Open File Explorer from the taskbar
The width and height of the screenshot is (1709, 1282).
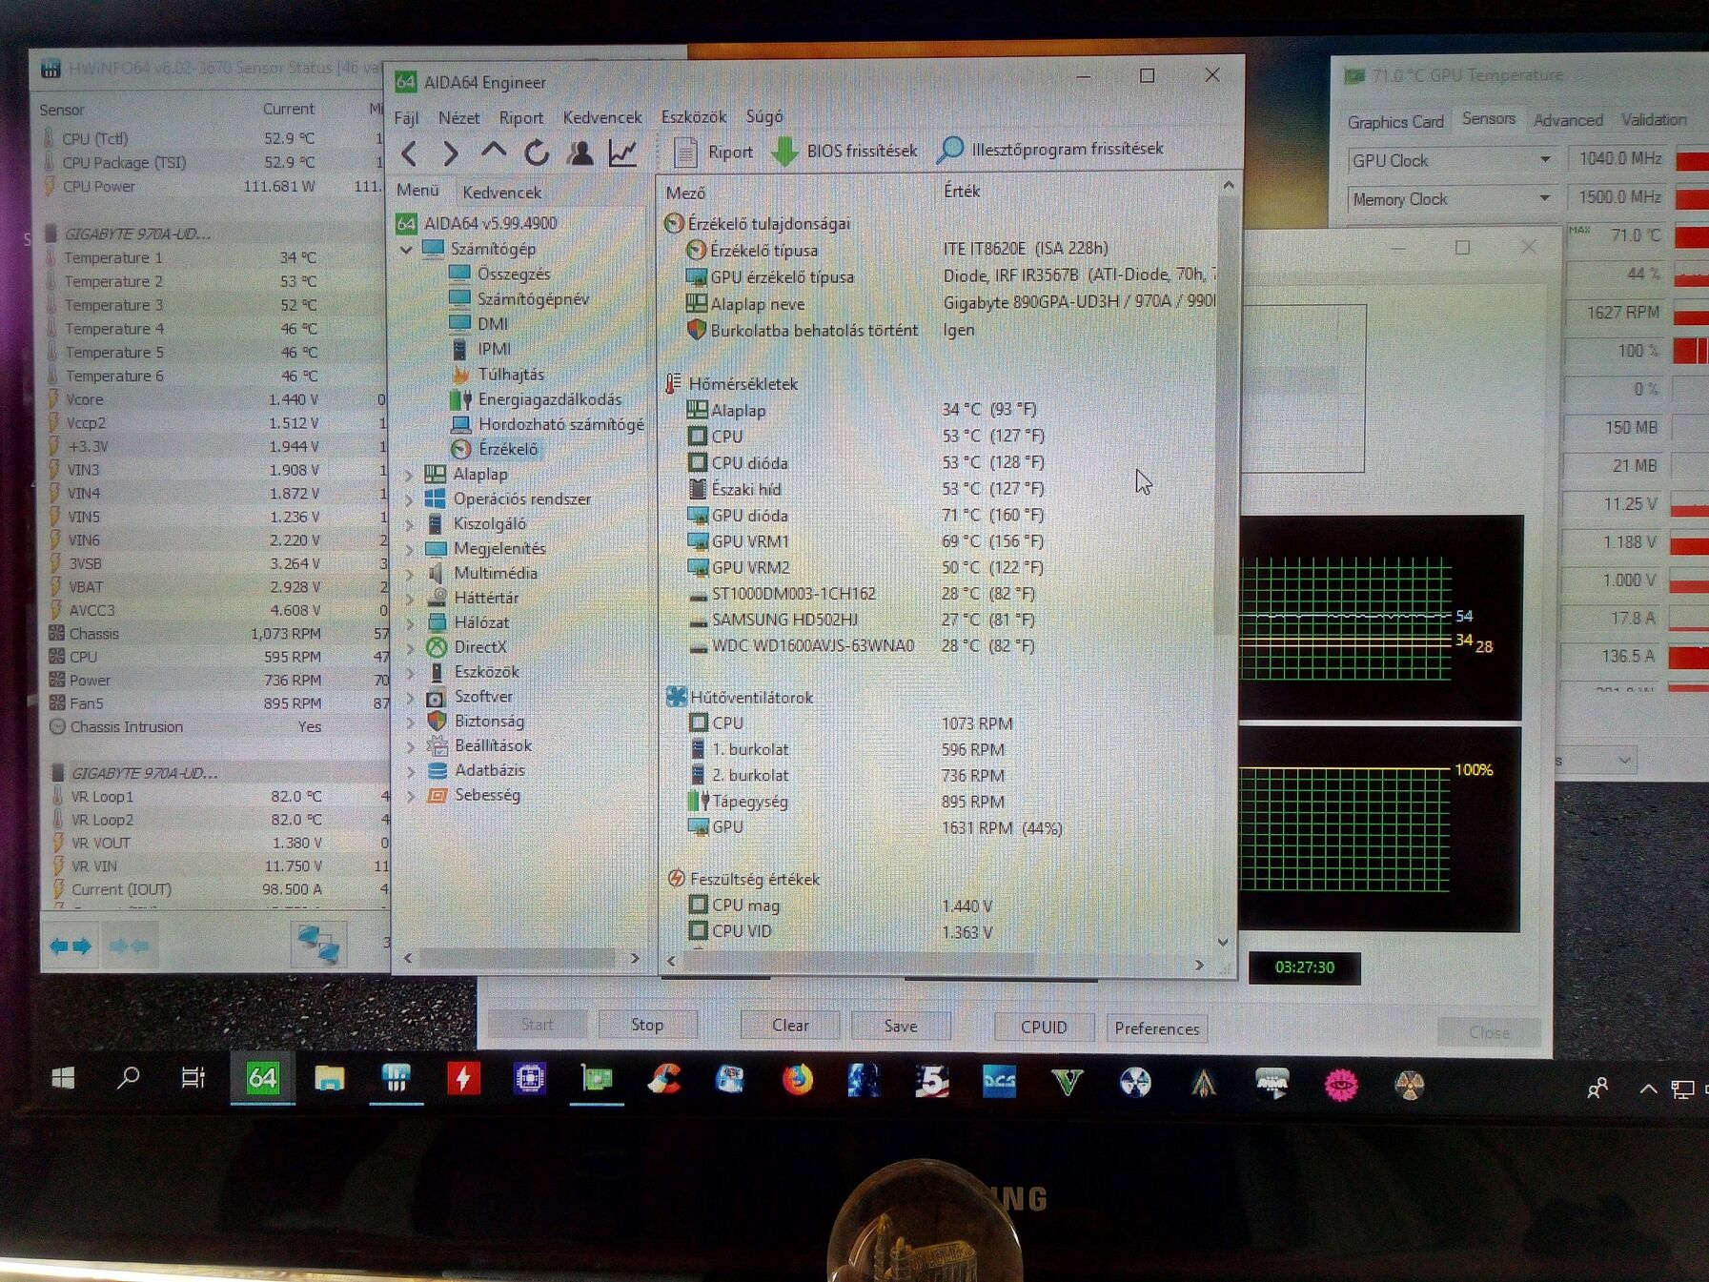tap(329, 1079)
